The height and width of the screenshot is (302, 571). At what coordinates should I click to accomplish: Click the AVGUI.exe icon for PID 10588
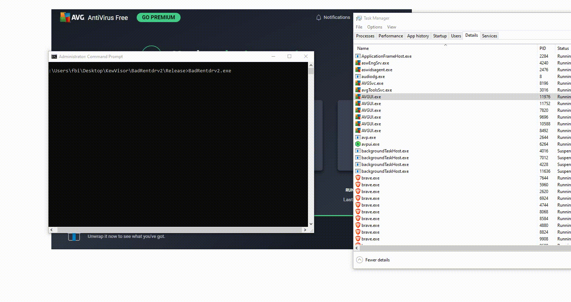coord(358,124)
